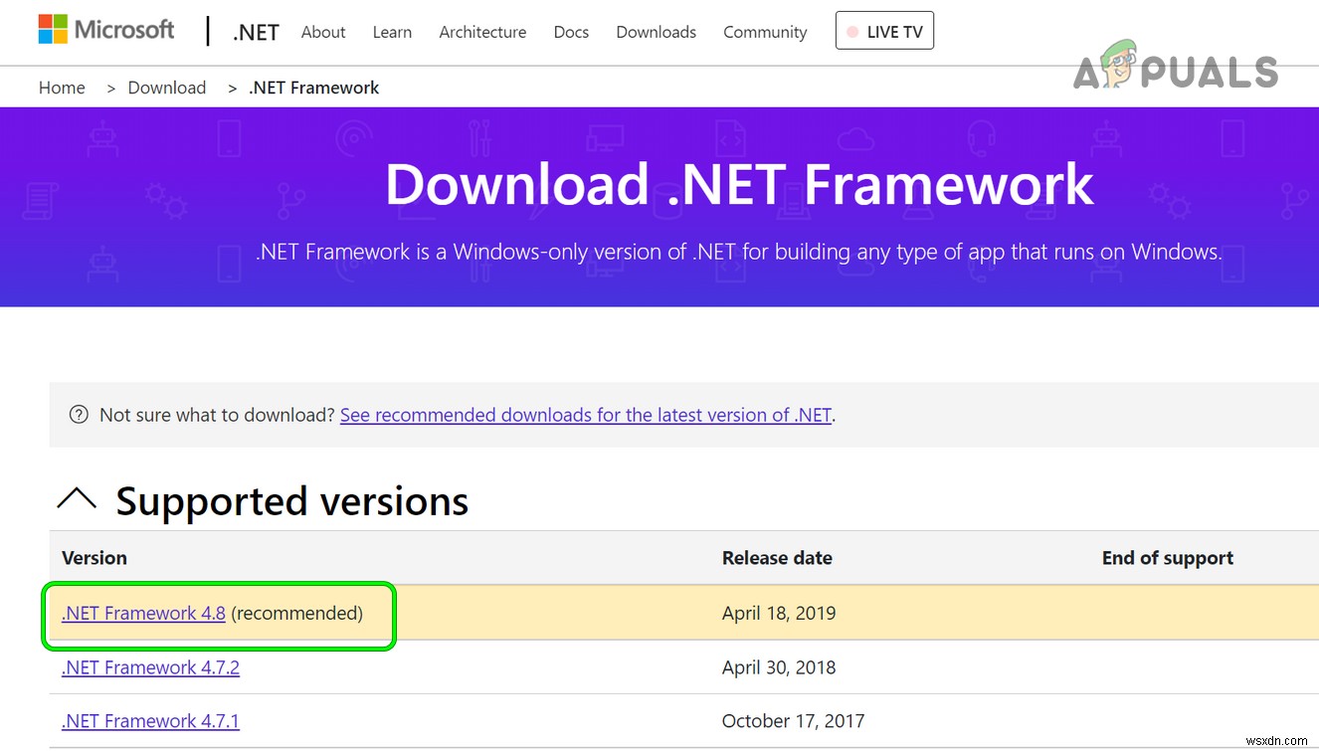The image size is (1319, 751).
Task: Open the Downloads nav item
Action: (656, 32)
